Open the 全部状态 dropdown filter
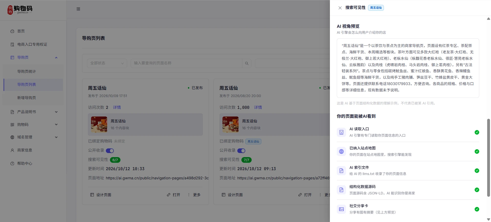The width and height of the screenshot is (491, 222). pos(107,63)
